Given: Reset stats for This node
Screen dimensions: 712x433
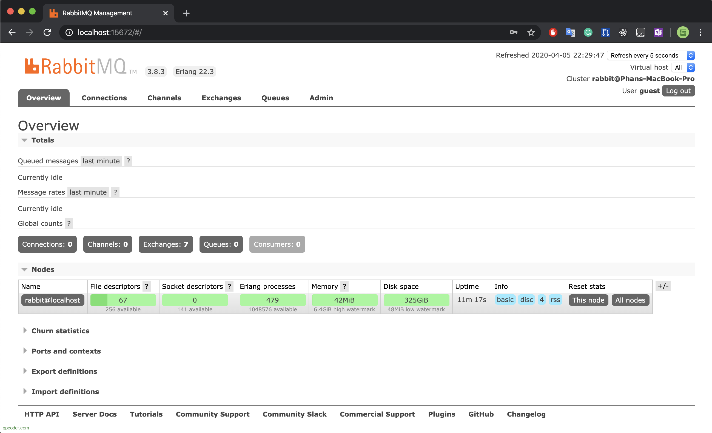Looking at the screenshot, I should (x=588, y=300).
